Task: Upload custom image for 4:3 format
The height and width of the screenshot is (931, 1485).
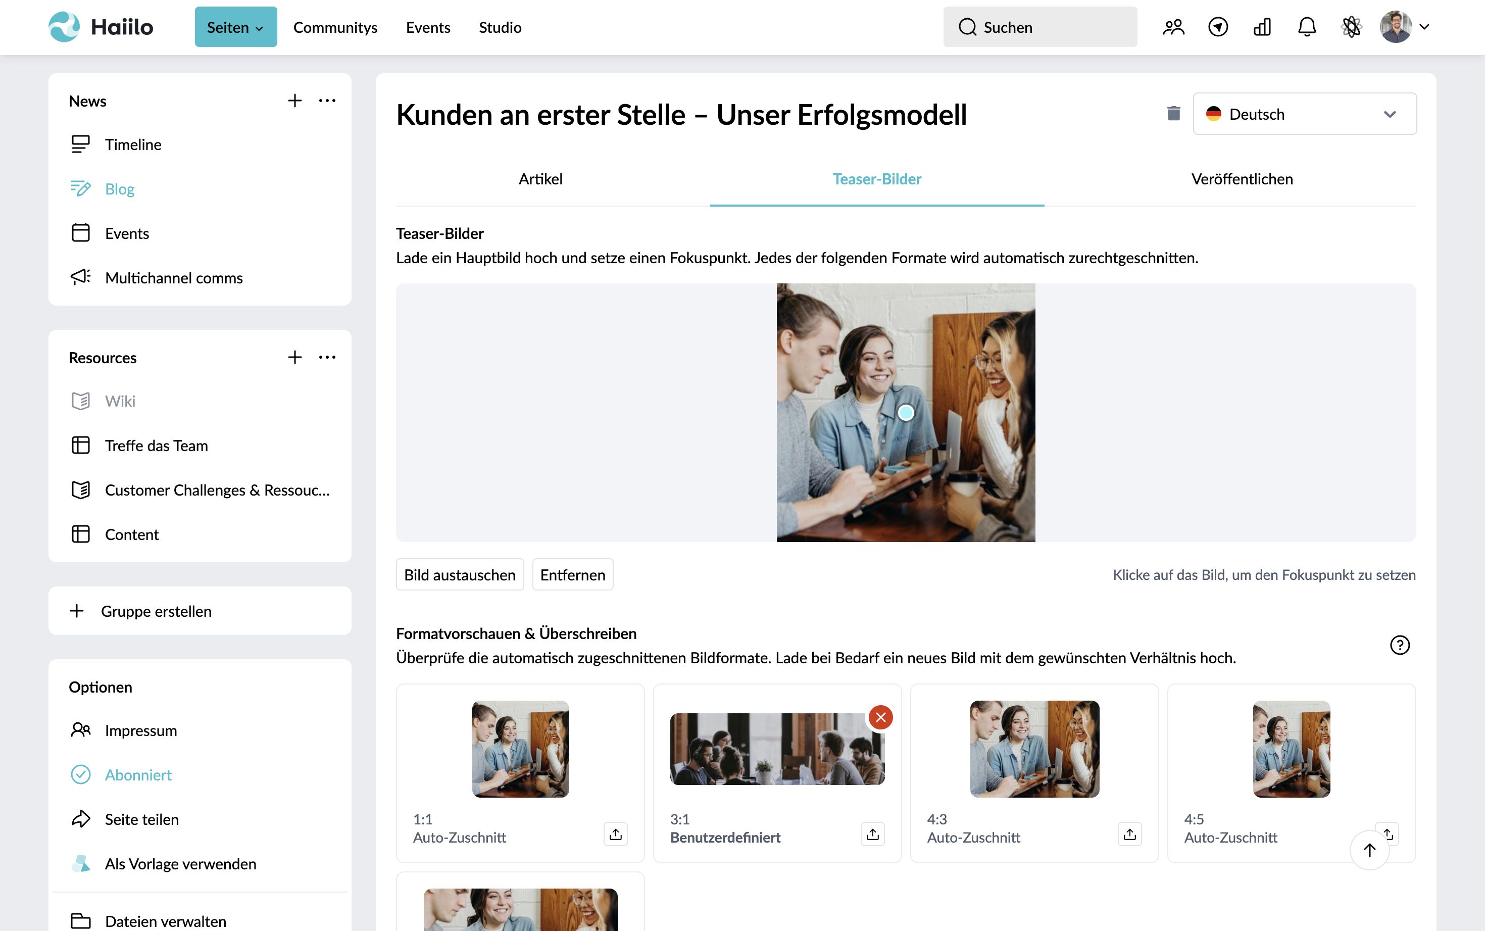Action: pyautogui.click(x=1130, y=835)
